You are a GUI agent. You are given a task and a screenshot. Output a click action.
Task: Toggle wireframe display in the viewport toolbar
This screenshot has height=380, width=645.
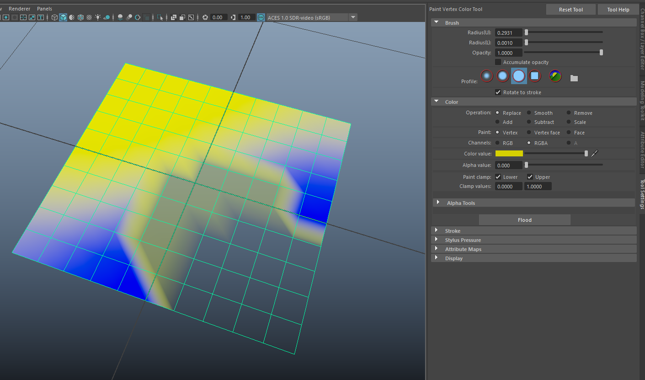pos(54,17)
